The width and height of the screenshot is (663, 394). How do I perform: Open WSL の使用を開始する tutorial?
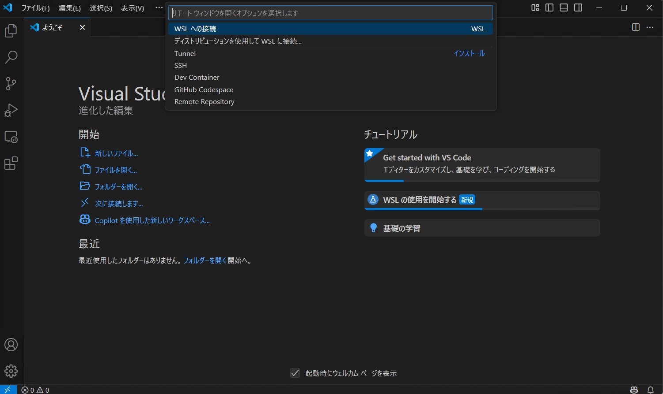pos(482,201)
